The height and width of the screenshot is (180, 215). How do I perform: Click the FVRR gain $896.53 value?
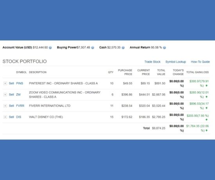[x=199, y=106]
